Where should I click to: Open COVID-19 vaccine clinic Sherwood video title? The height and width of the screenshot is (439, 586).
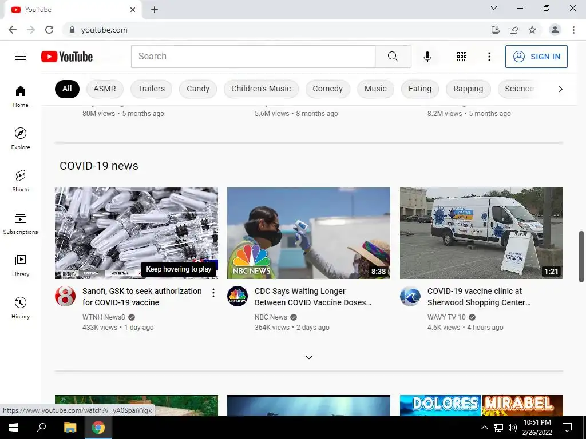(479, 297)
